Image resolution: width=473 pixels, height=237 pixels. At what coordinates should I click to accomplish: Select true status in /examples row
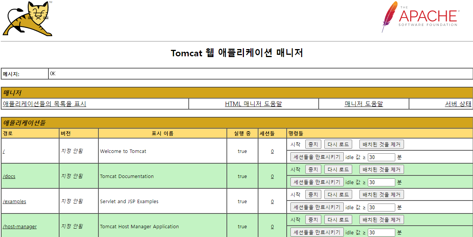(242, 201)
